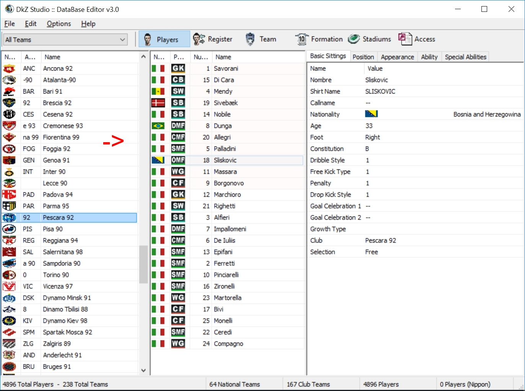Click the team list scroll up arrow
Screen dimensions: 525x391
click(143, 57)
